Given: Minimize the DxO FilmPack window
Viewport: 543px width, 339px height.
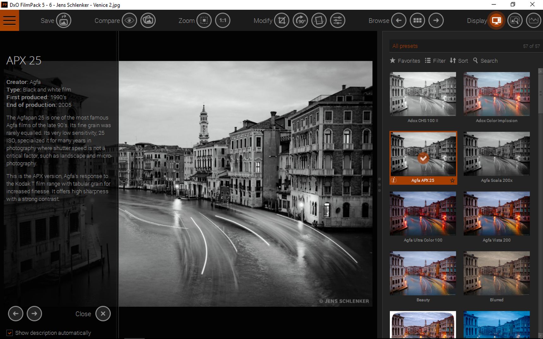Looking at the screenshot, I should click(x=494, y=4).
